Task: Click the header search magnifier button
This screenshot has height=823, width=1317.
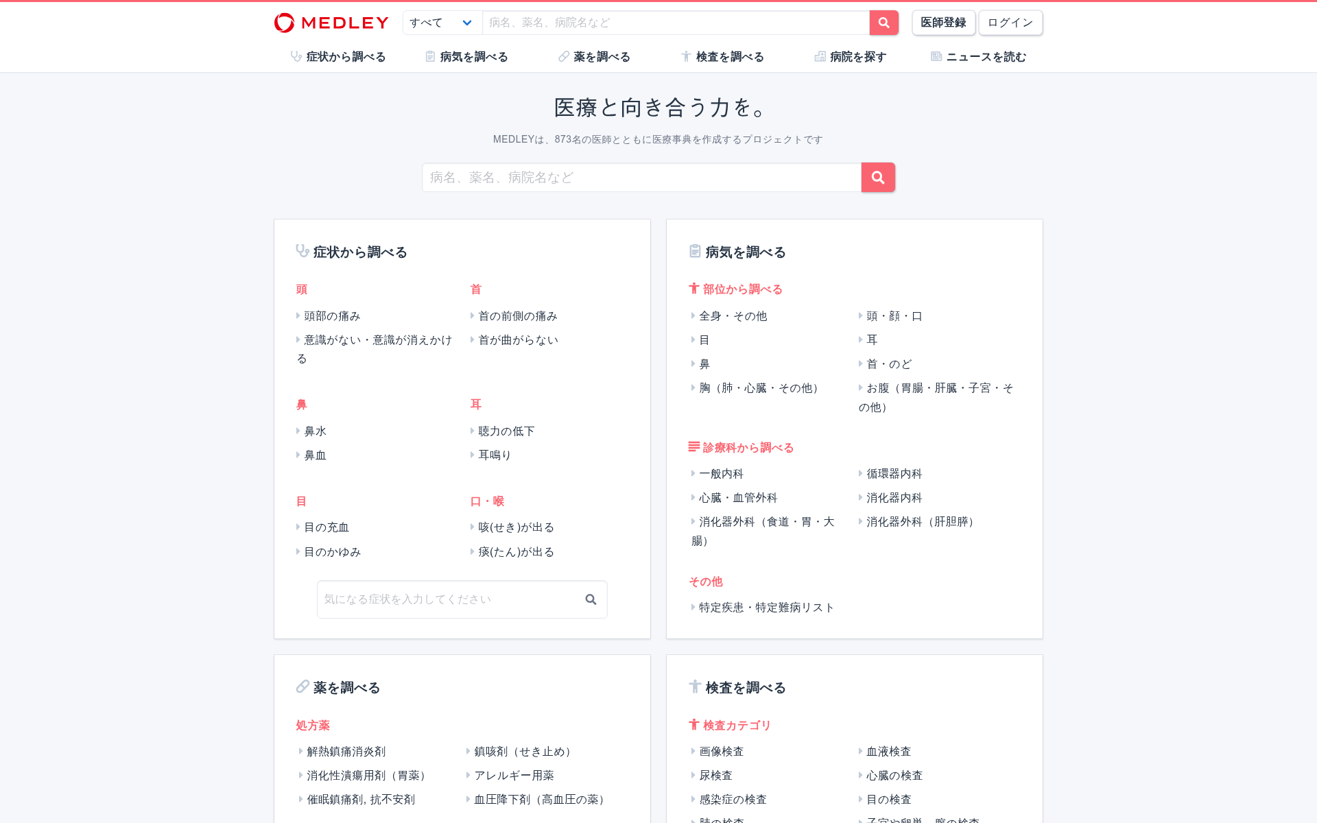Action: pos(883,23)
